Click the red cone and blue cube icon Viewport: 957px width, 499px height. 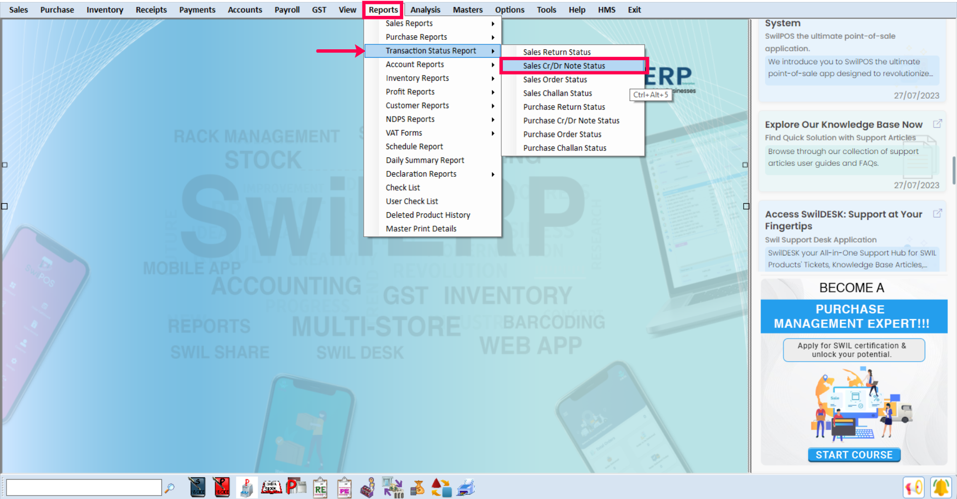tap(441, 488)
